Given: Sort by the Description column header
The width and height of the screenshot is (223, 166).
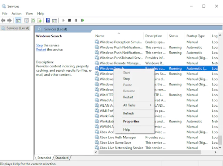Looking at the screenshot, I should tap(155, 36).
